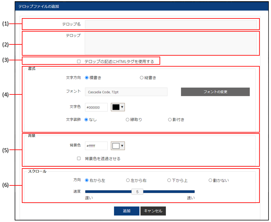This screenshot has height=222, width=271.
Task: Select 下から上 scroll direction
Action: [169, 180]
